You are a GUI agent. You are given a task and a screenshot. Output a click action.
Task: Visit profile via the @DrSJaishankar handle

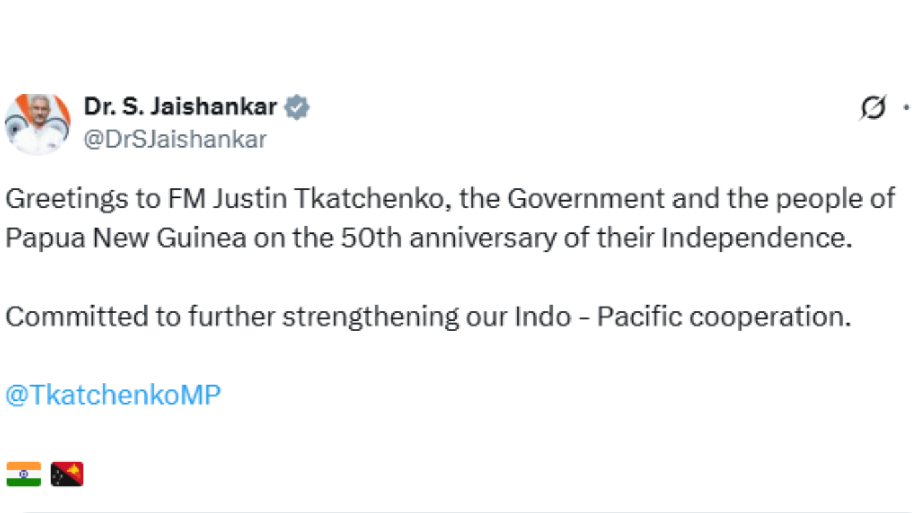tap(176, 139)
